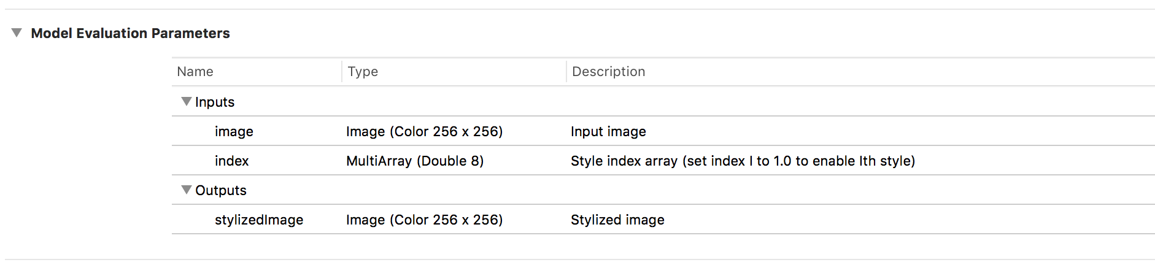The height and width of the screenshot is (265, 1155).
Task: Click the 'Input image' description text
Action: (x=608, y=131)
